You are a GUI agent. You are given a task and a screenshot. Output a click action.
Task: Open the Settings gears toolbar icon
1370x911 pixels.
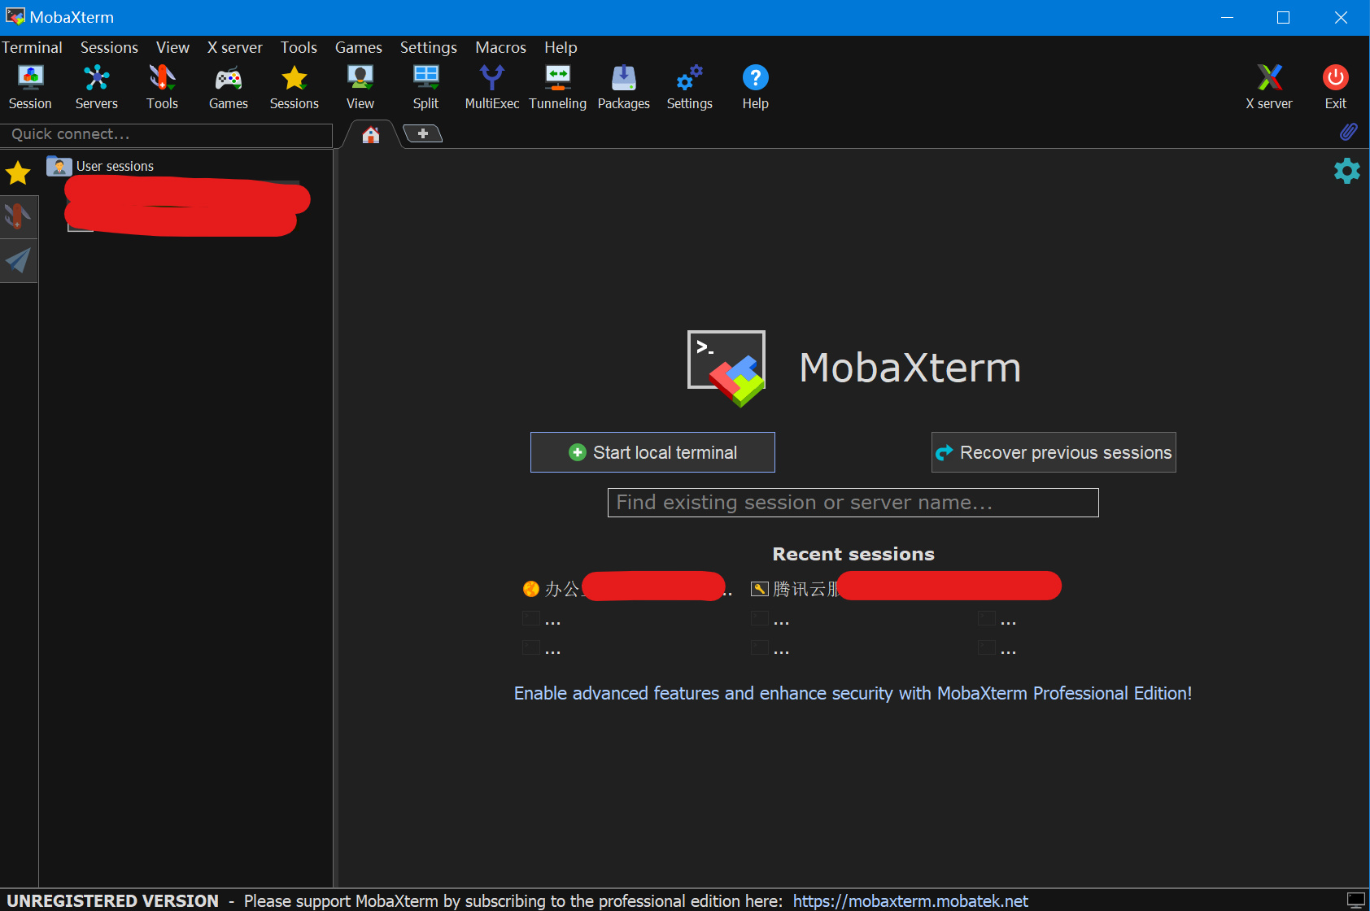tap(689, 87)
